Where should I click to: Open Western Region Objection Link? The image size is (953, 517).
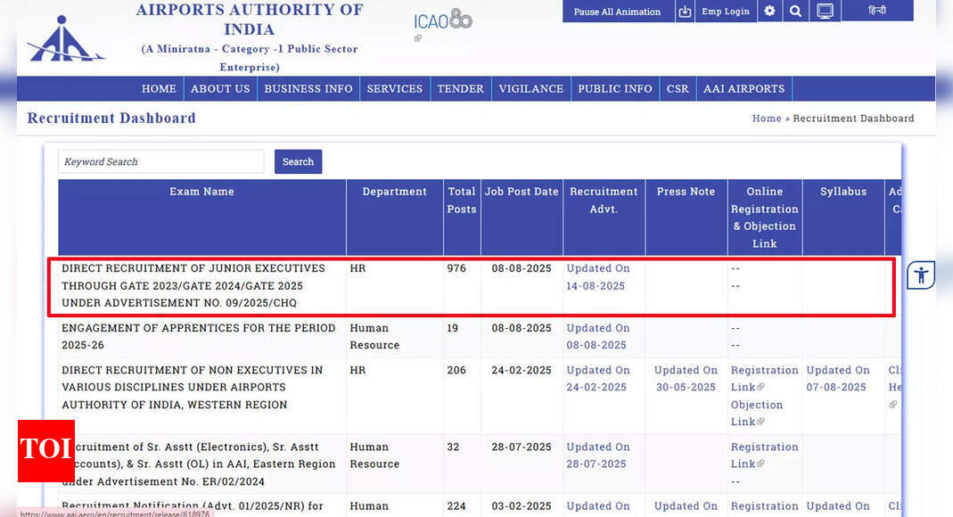757,413
